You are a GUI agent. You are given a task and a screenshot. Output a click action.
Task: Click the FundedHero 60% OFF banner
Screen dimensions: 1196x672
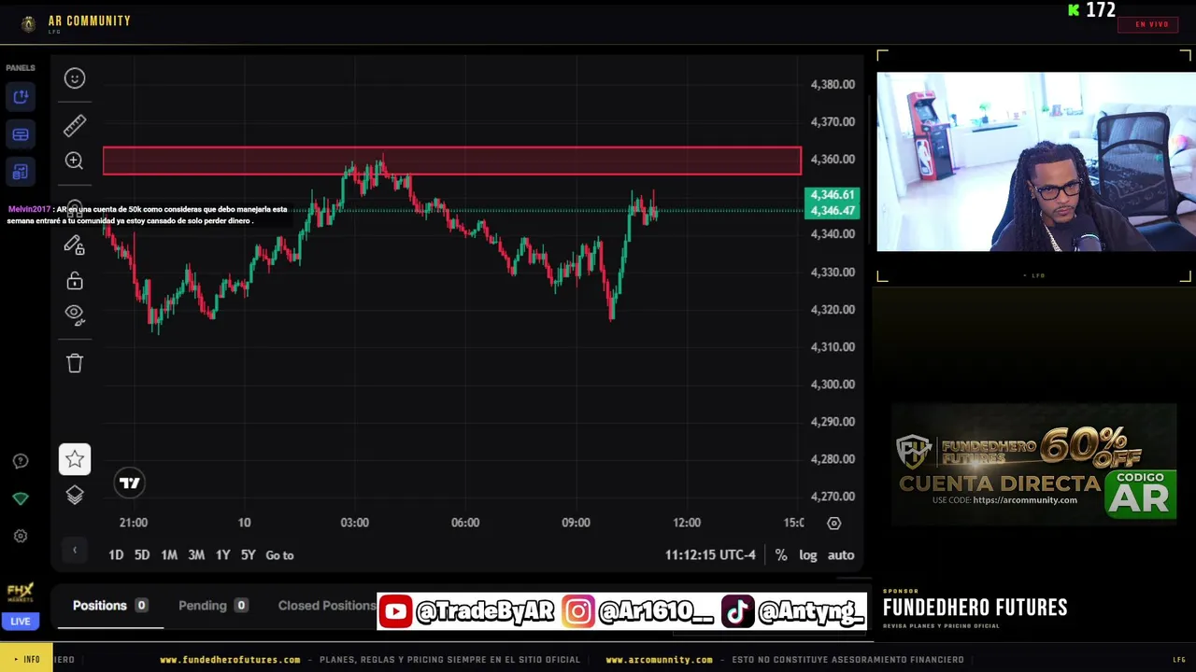(x=1034, y=465)
